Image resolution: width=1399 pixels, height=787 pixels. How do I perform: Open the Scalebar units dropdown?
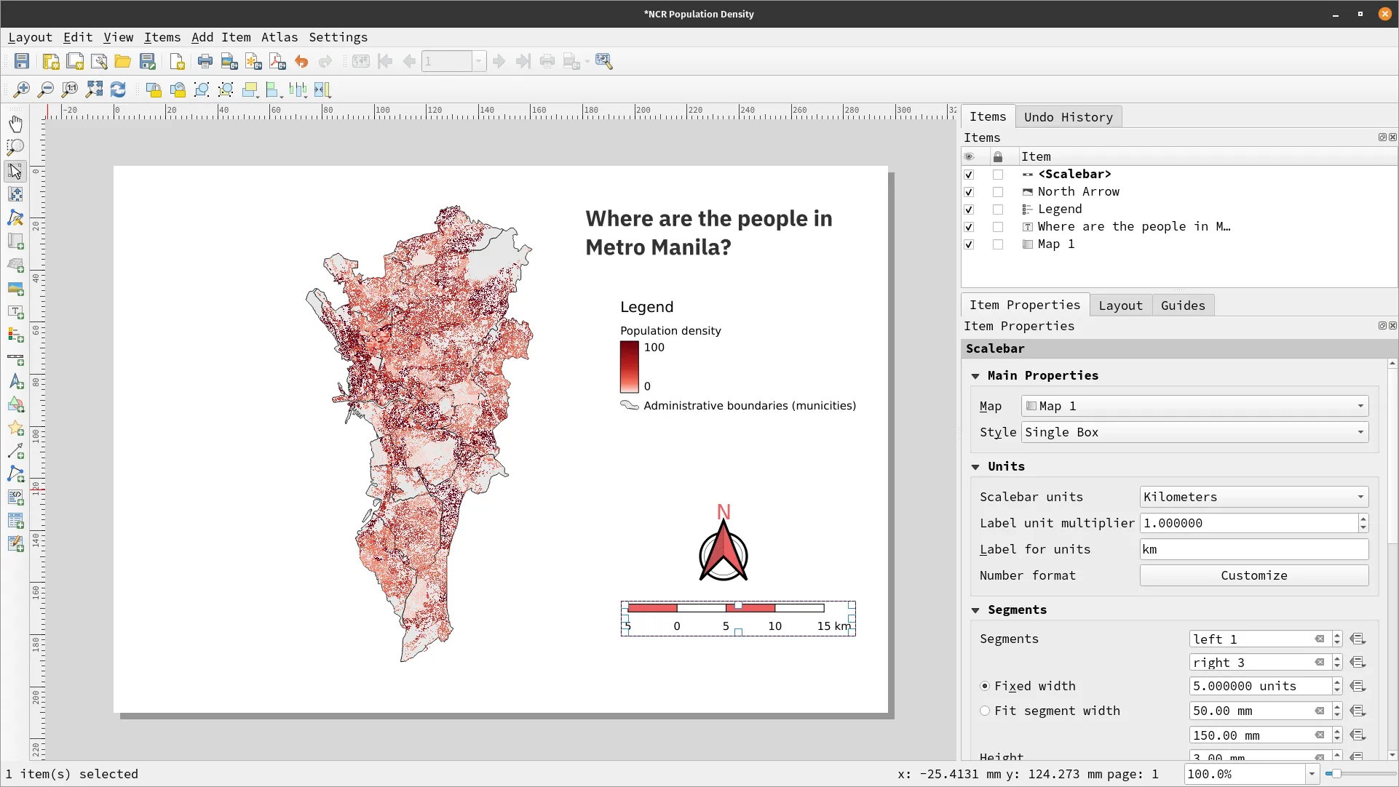(x=1253, y=497)
